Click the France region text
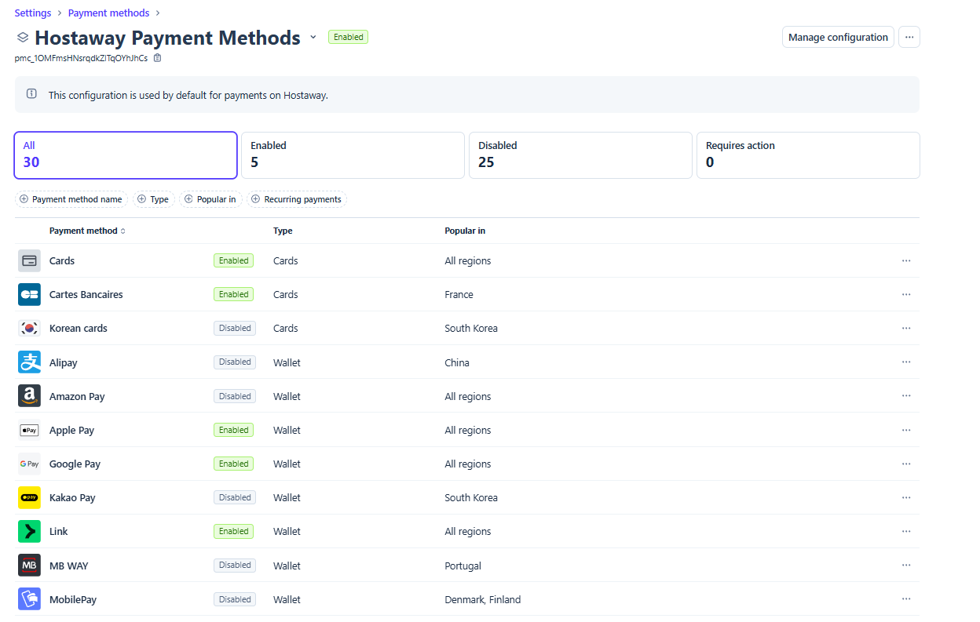The height and width of the screenshot is (622, 980). pyautogui.click(x=459, y=294)
